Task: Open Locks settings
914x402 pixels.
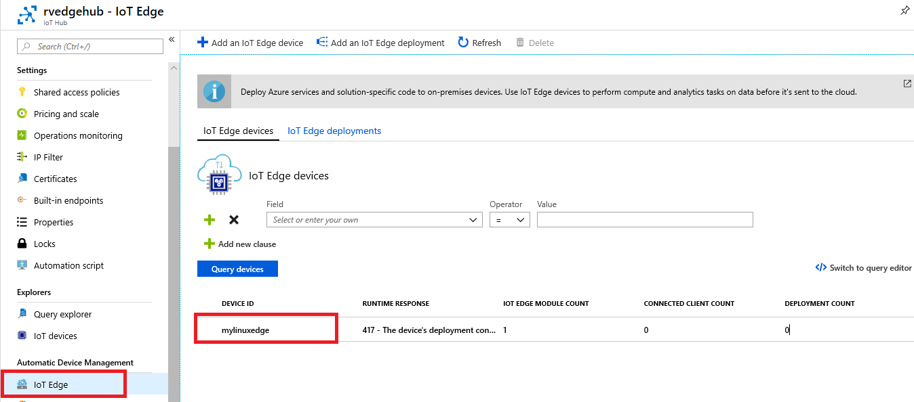Action: click(45, 244)
